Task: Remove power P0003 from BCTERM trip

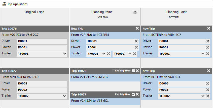Action: pyautogui.click(x=208, y=90)
